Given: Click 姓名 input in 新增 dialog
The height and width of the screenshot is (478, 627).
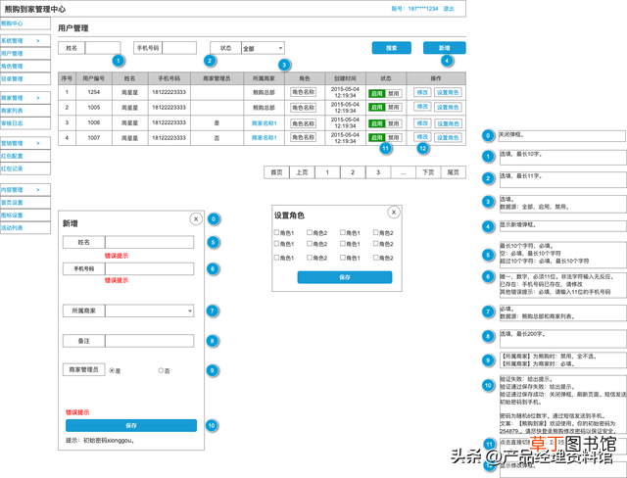Looking at the screenshot, I should pyautogui.click(x=150, y=242).
